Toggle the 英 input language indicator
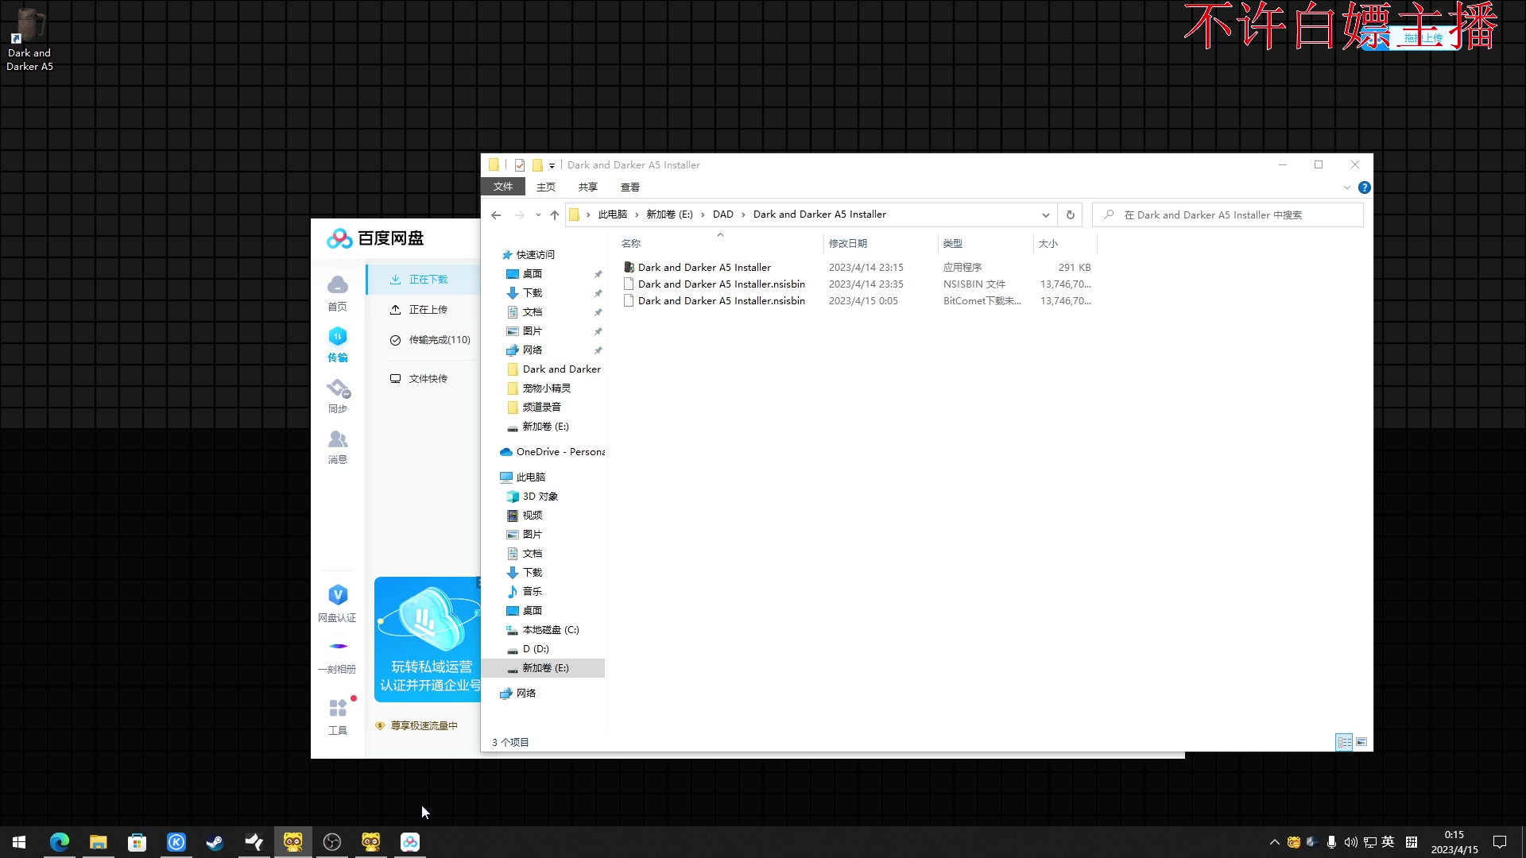This screenshot has height=858, width=1526. point(1389,842)
